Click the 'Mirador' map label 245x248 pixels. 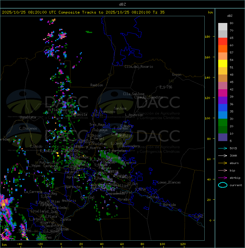(124, 199)
